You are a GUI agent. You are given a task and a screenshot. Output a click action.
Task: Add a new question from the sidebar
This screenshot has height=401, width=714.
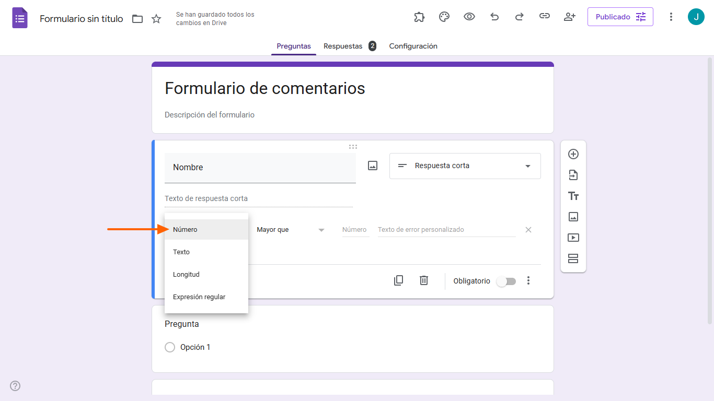[573, 154]
